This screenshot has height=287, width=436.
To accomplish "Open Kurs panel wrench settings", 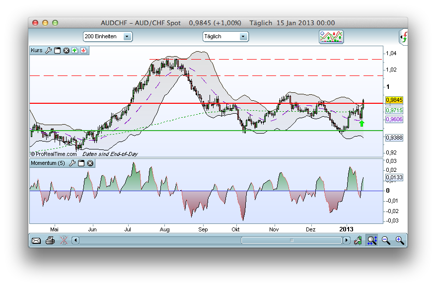I will [48, 50].
